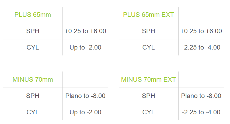This screenshot has height=124, width=230.
Task: Click -2.25 to -4.00 in PLUS 65mm EXT table
Action: (x=201, y=47)
